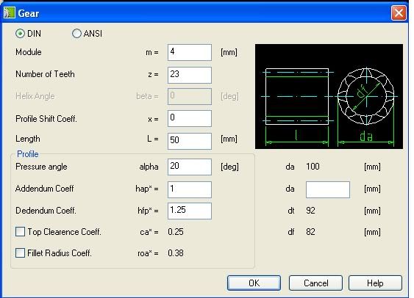Click the Module m input field
The width and height of the screenshot is (414, 298).
click(190, 52)
